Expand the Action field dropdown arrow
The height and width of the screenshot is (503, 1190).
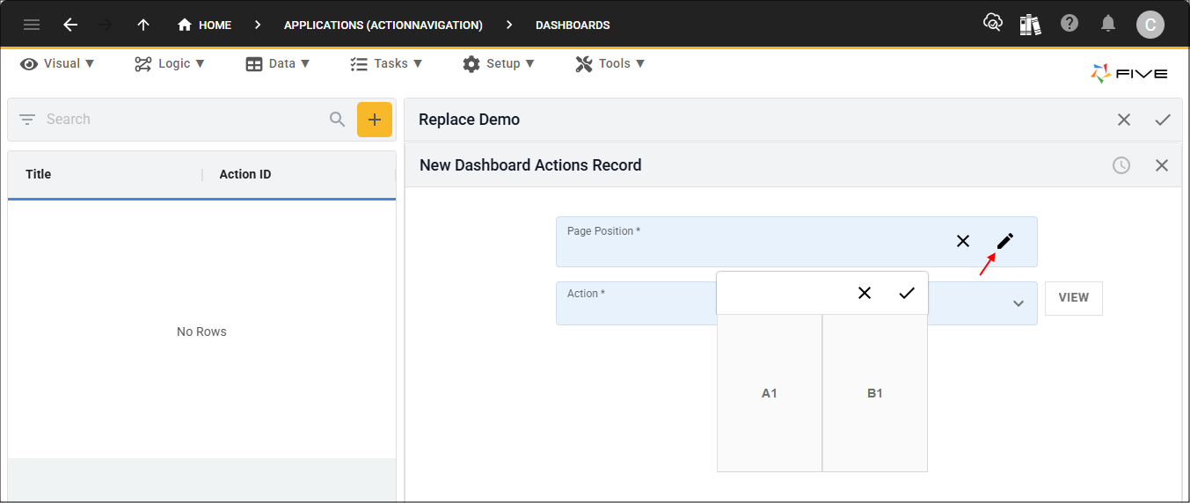[1018, 303]
